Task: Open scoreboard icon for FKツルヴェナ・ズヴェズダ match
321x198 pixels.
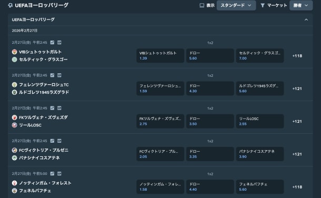Action: click(59, 108)
